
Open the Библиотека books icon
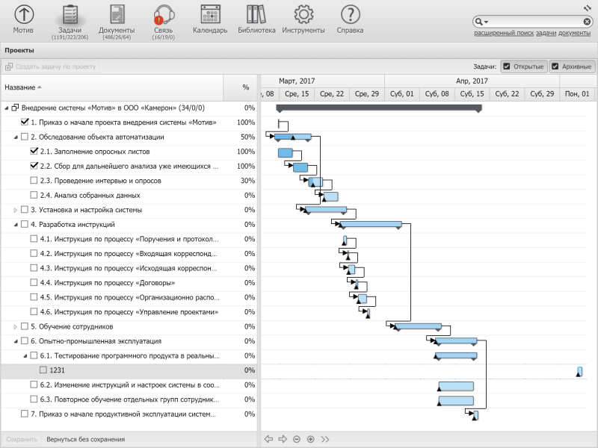coord(256,15)
